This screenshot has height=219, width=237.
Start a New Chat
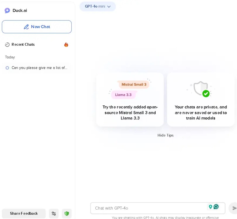coord(37,27)
